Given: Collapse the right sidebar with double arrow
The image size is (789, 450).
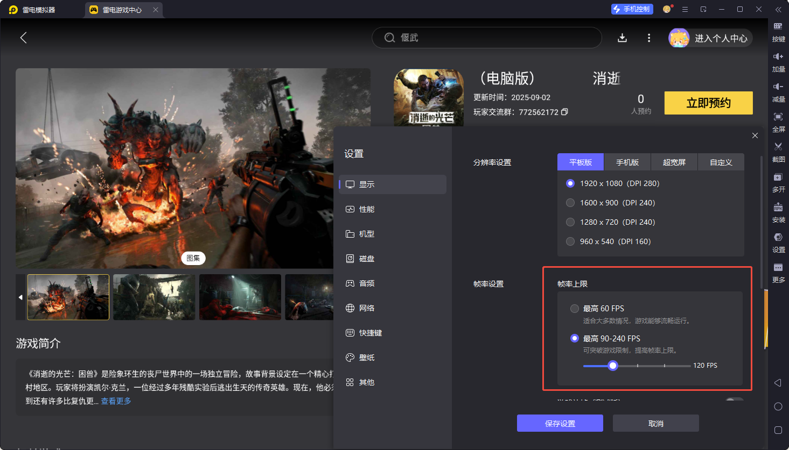Looking at the screenshot, I should 778,10.
